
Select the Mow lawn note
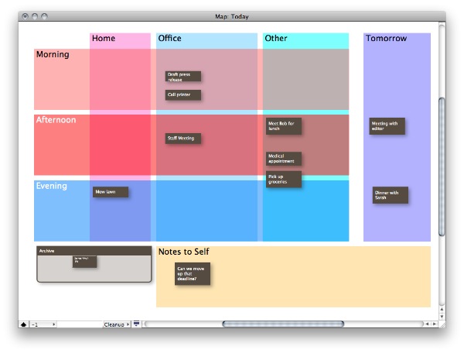coord(111,191)
